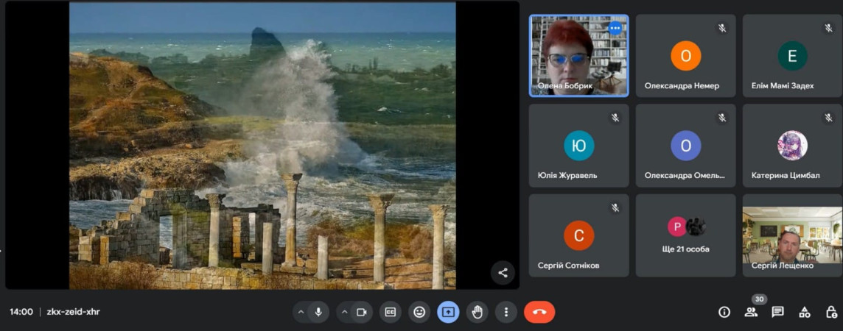Toggle the camera on or off
The width and height of the screenshot is (843, 331).
point(362,312)
